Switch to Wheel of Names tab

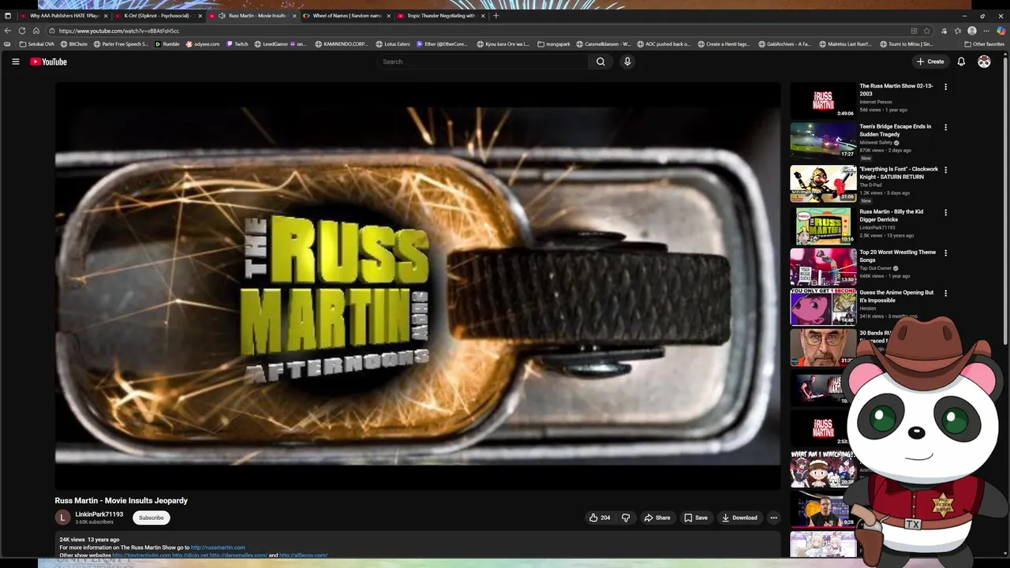pyautogui.click(x=347, y=16)
